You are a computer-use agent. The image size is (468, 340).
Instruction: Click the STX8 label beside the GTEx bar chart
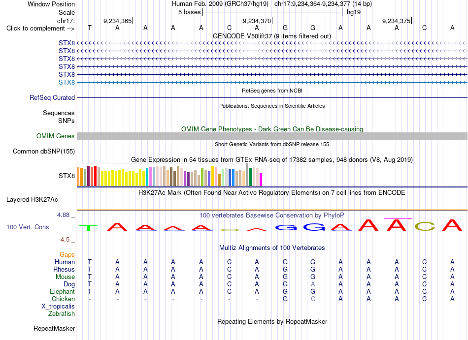click(x=67, y=176)
